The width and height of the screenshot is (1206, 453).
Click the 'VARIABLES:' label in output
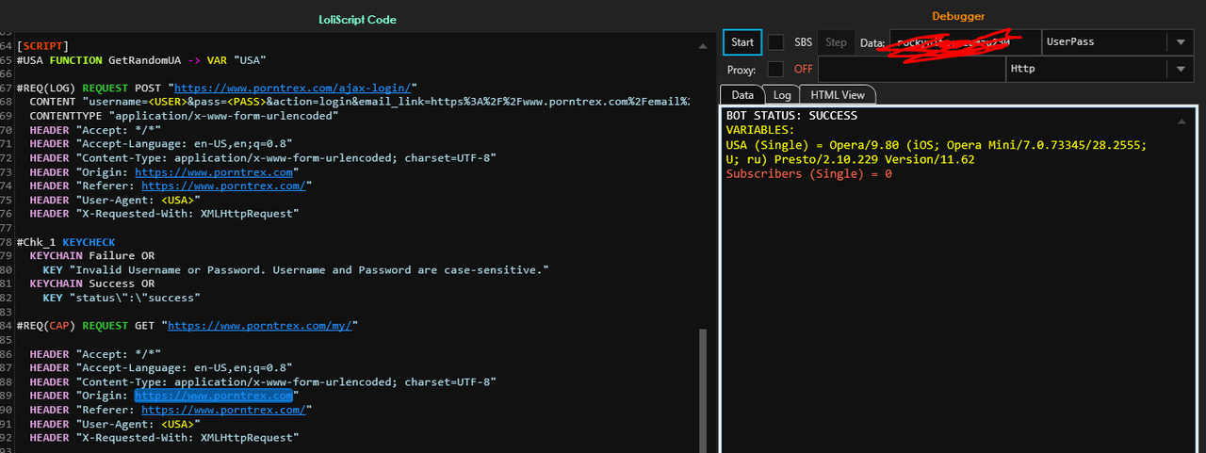coord(759,130)
